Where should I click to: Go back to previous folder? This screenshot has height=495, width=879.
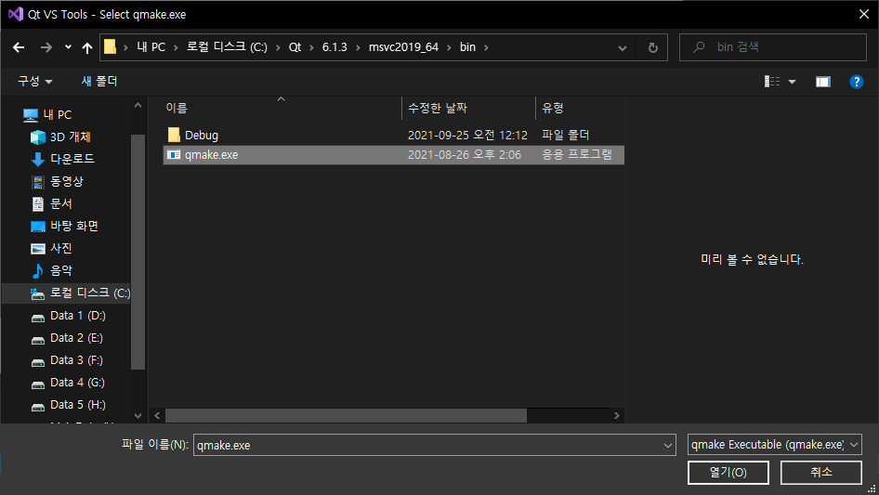19,47
